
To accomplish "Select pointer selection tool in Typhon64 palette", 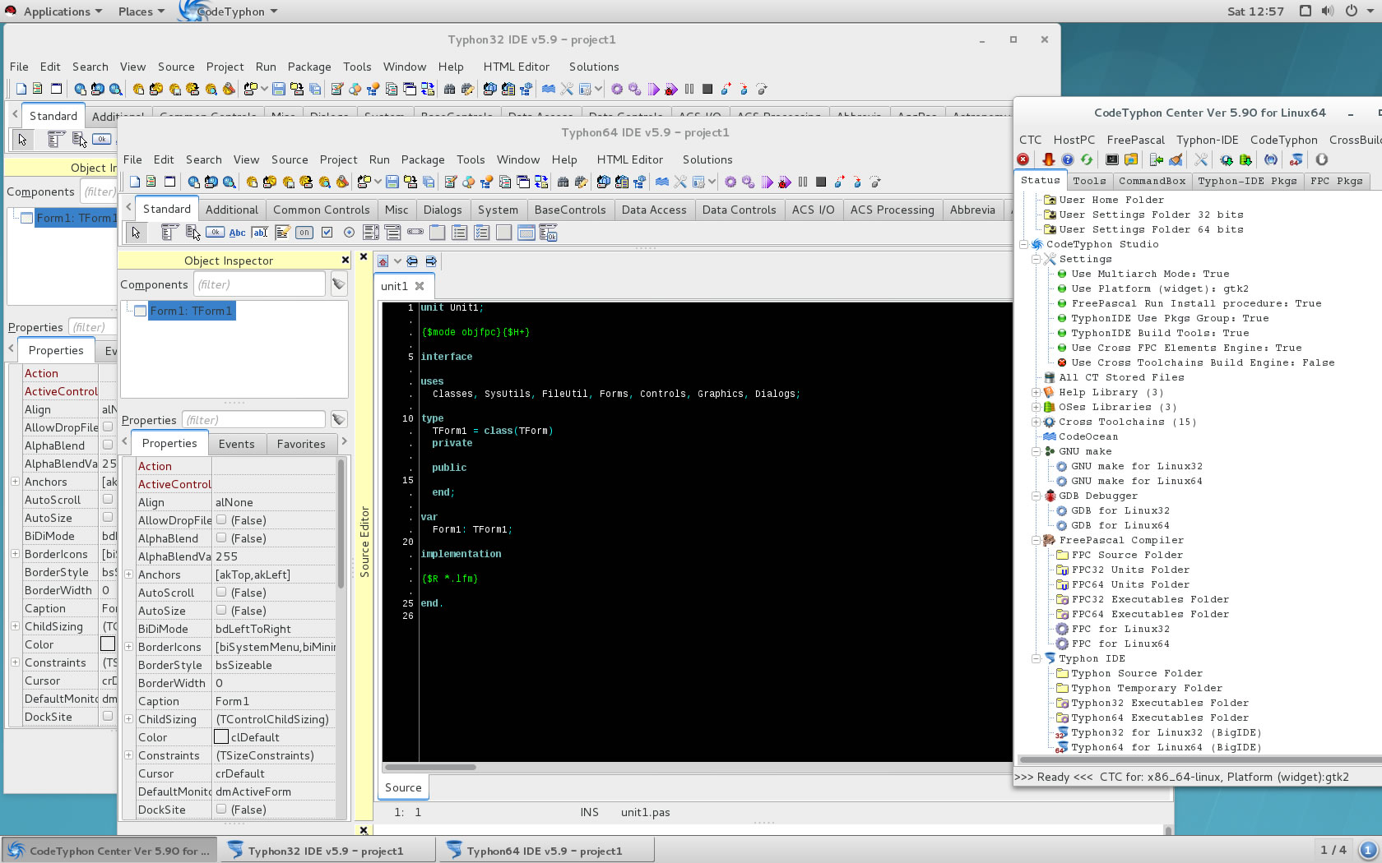I will pos(137,233).
